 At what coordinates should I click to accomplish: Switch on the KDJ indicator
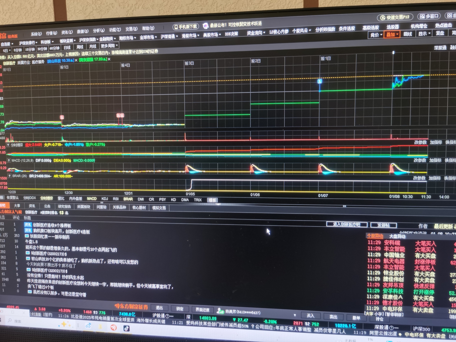pos(105,199)
